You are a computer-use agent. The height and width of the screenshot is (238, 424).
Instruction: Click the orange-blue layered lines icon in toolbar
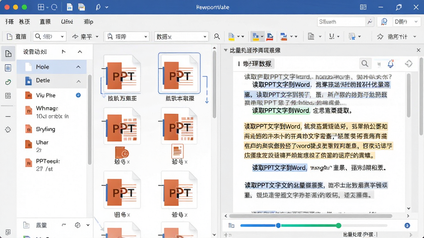284,36
